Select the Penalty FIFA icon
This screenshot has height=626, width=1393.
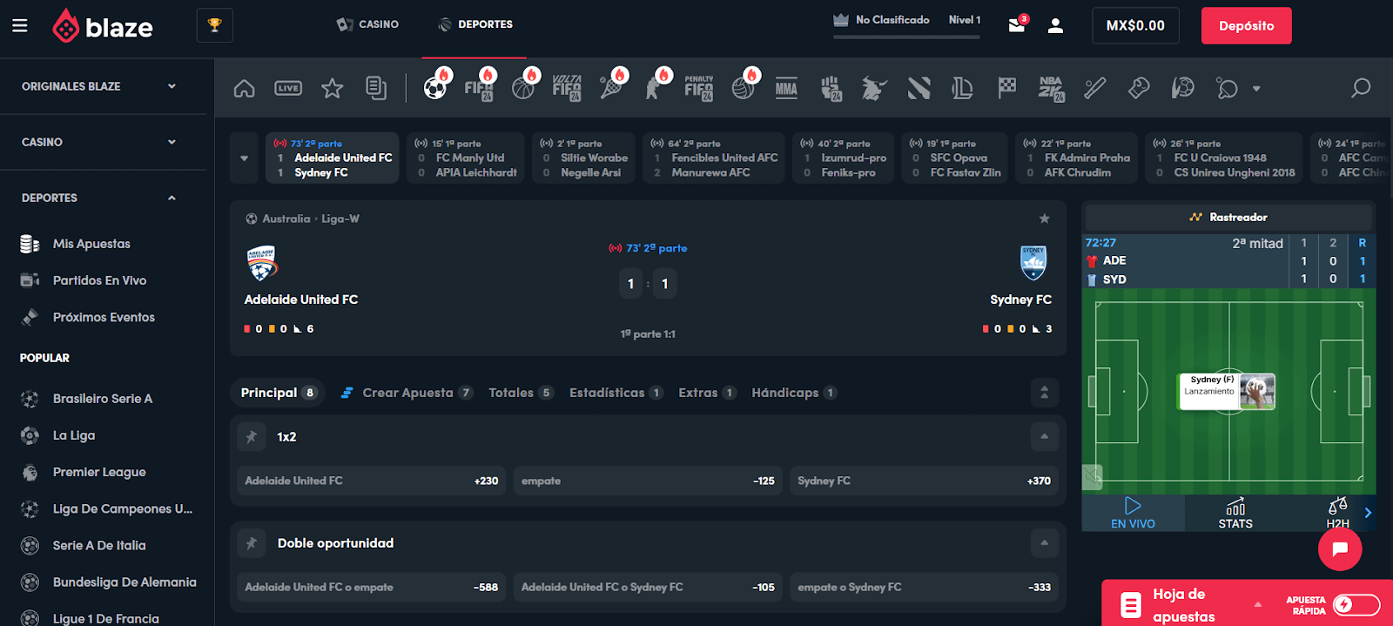pos(699,88)
